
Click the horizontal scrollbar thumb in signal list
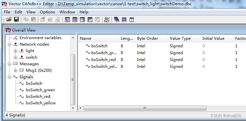coord(145,108)
